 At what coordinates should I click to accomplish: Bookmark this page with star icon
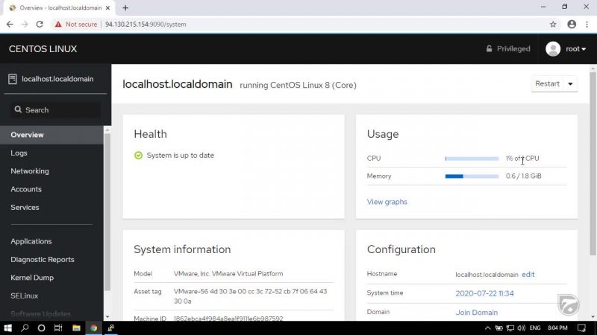553,24
